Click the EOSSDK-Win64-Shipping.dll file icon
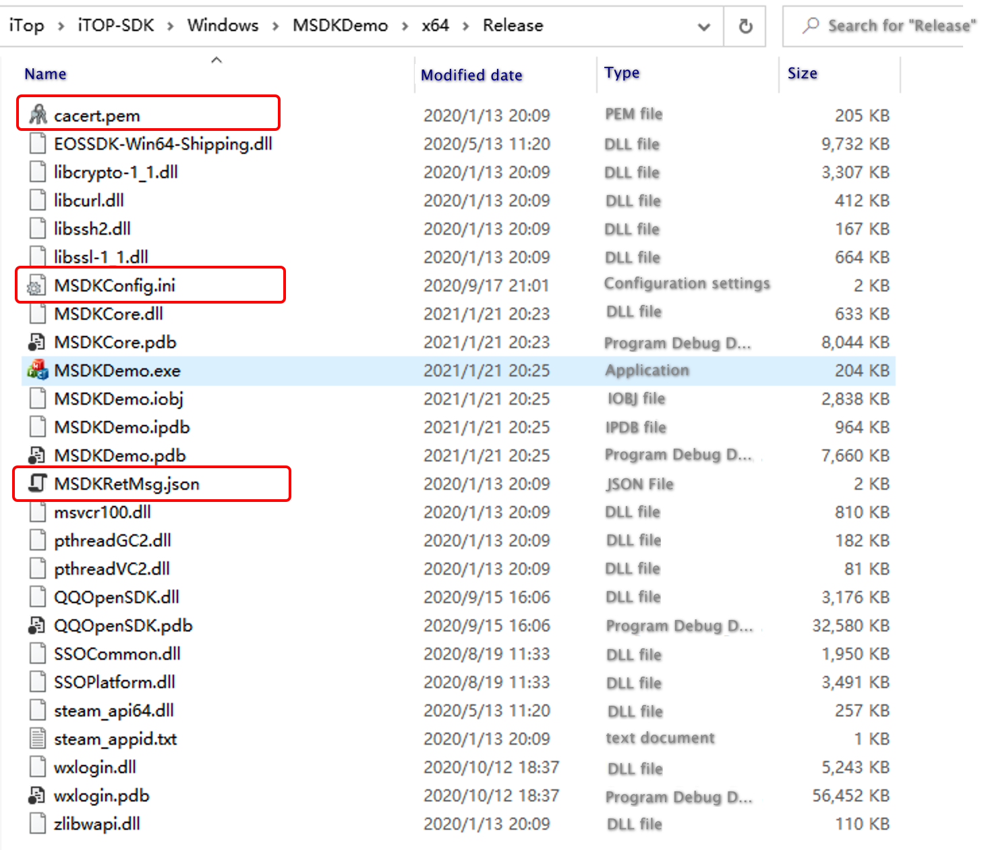 pos(38,144)
